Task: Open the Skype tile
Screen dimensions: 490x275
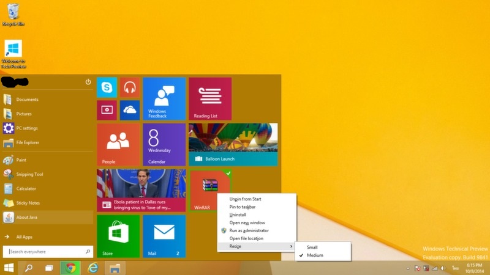Action: [x=107, y=87]
